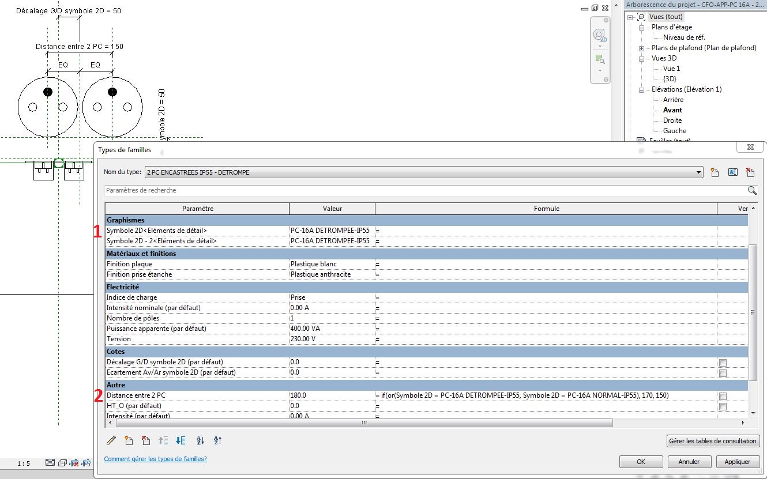The image size is (767, 479).
Task: Click the delete parameter icon in bottom toolbar
Action: (x=146, y=441)
